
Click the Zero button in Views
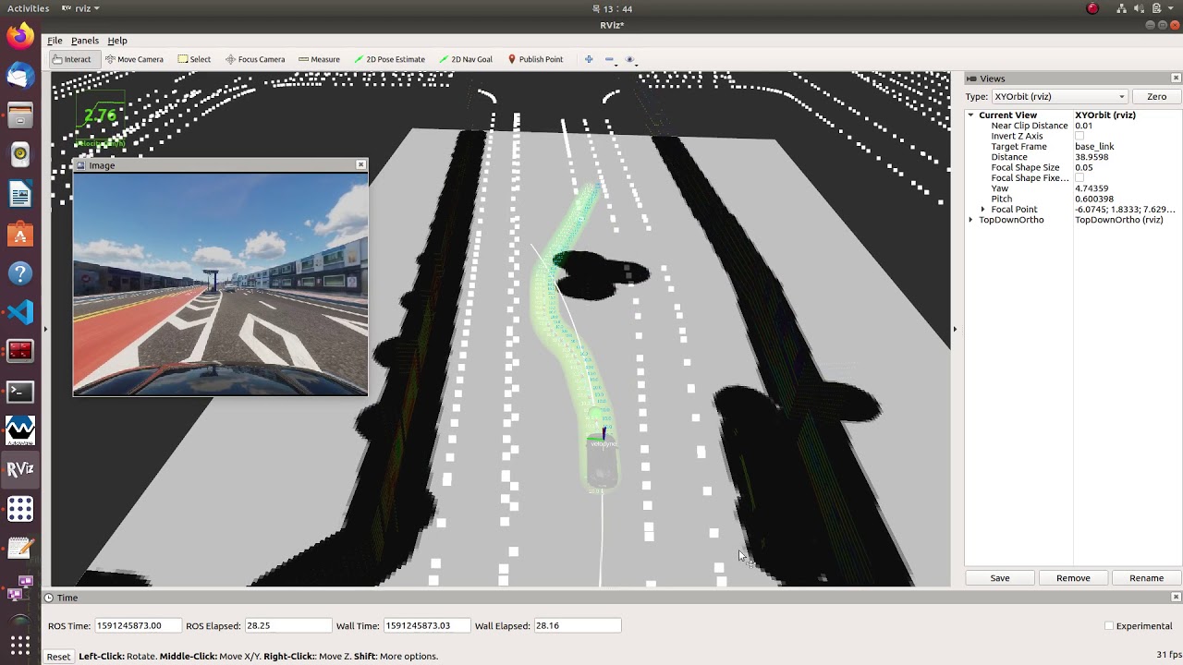coord(1156,96)
